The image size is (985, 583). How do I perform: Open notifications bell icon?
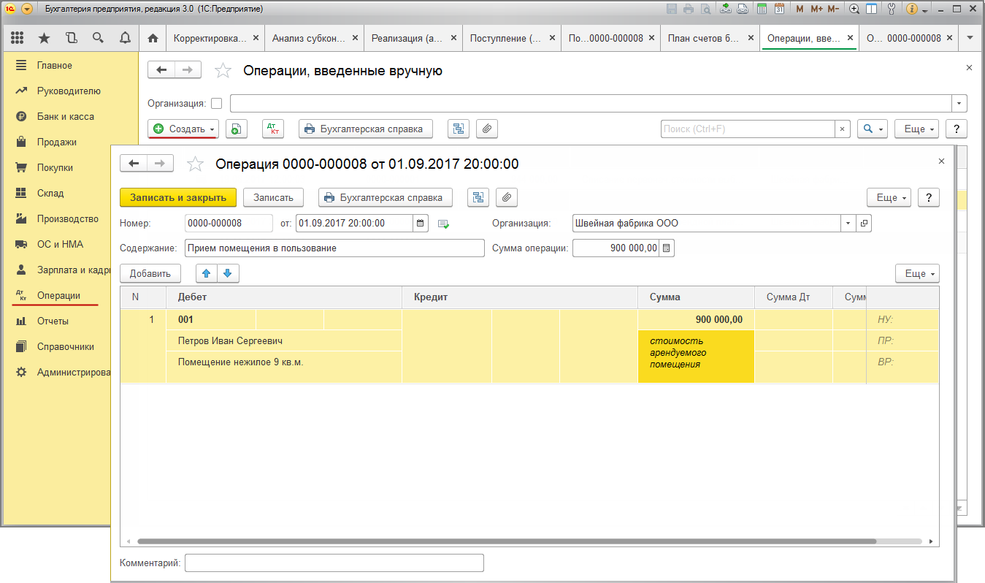[125, 38]
